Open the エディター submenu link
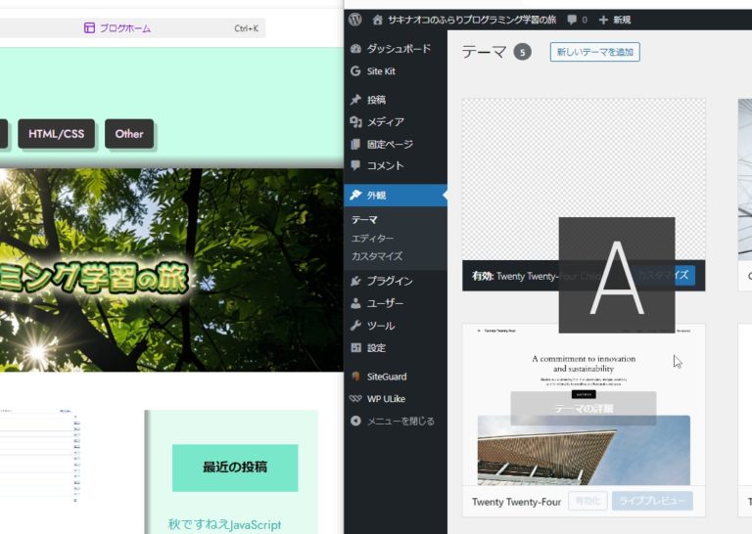Image resolution: width=752 pixels, height=534 pixels. (372, 238)
